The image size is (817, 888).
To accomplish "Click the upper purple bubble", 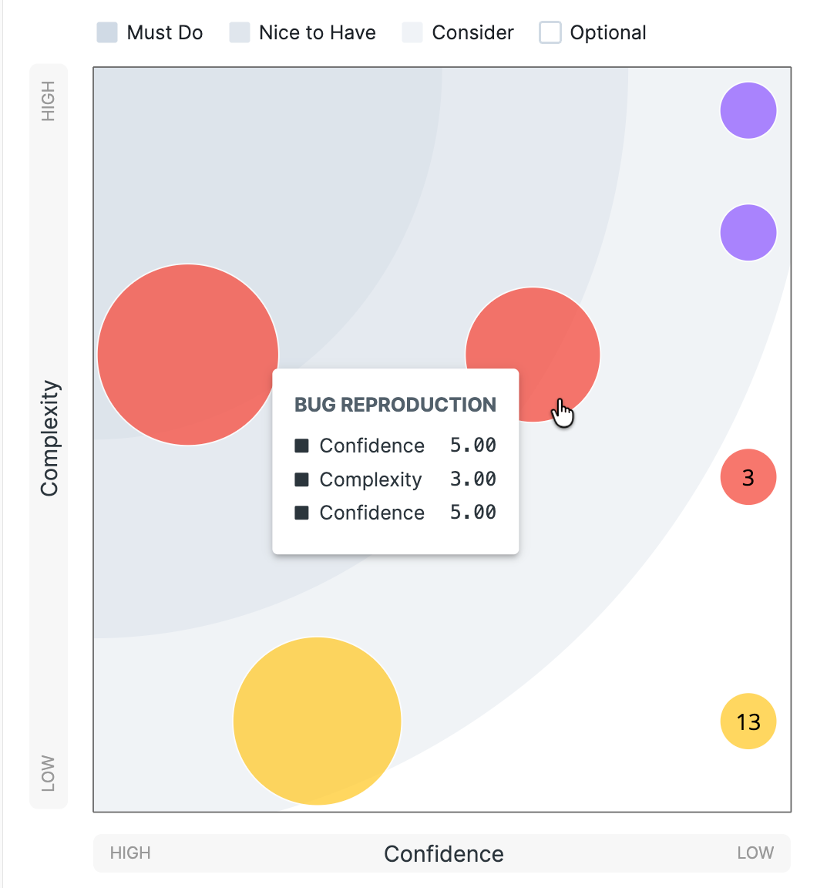I will tap(748, 110).
